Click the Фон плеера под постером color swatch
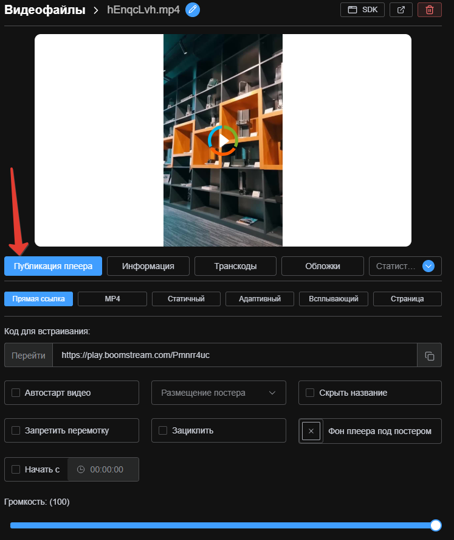This screenshot has width=454, height=540. [x=311, y=431]
